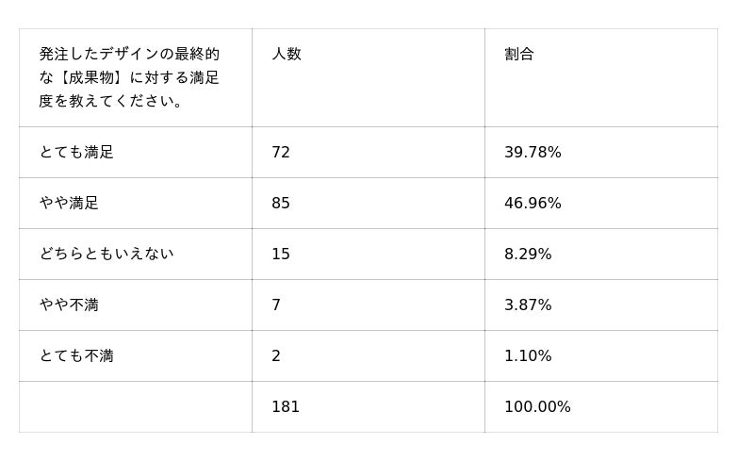This screenshot has height=461, width=754.
Task: Select the cell with value 2
Action: 276,356
